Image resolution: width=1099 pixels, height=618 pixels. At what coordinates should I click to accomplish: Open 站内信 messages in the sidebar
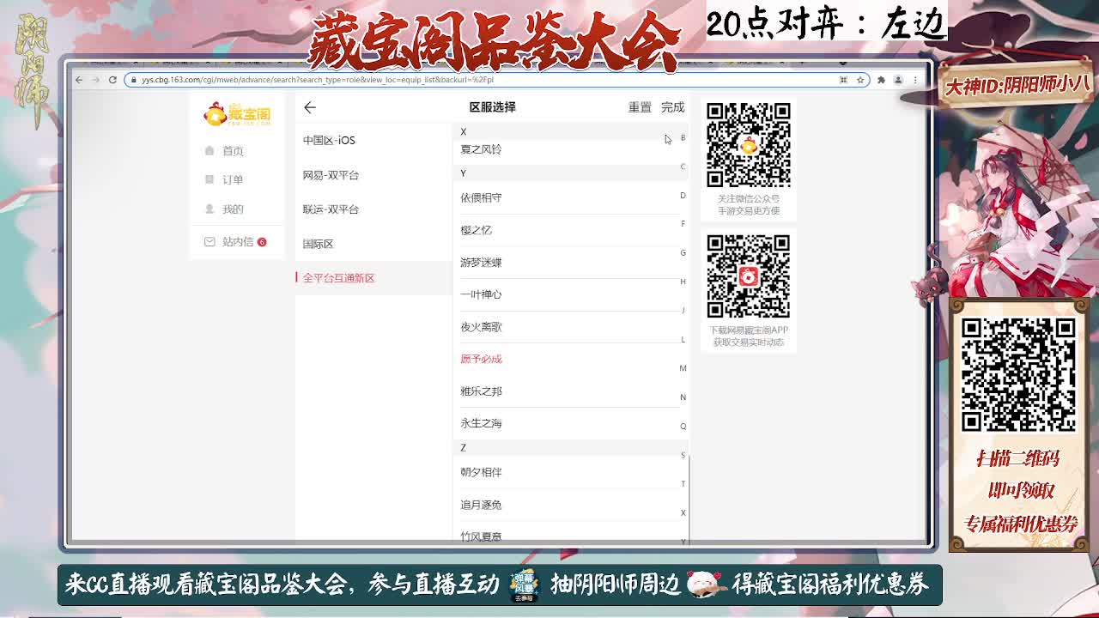(x=238, y=242)
